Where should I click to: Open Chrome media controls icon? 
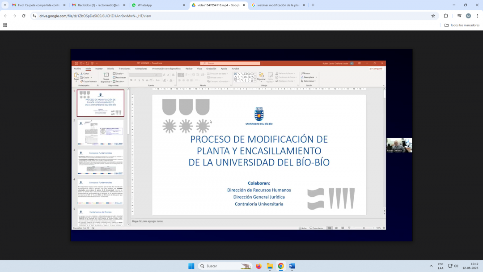(x=459, y=16)
